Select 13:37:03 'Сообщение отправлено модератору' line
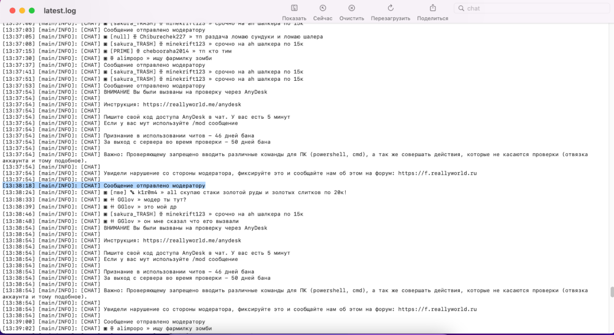The width and height of the screenshot is (614, 335). click(104, 30)
